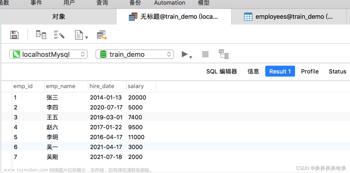Click the 事件 toolbar item
This screenshot has width=350, height=173.
click(x=36, y=3)
